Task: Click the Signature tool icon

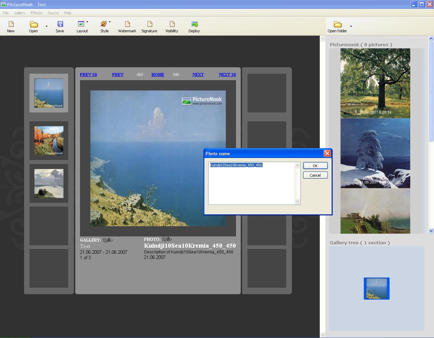Action: click(150, 24)
